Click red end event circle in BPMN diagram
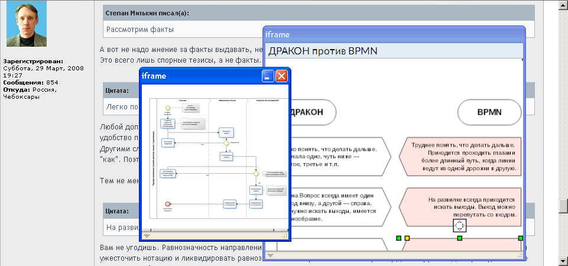Screen dimensions: 568x266 [x=167, y=204]
